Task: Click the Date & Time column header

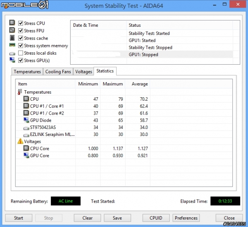Action: [99, 25]
